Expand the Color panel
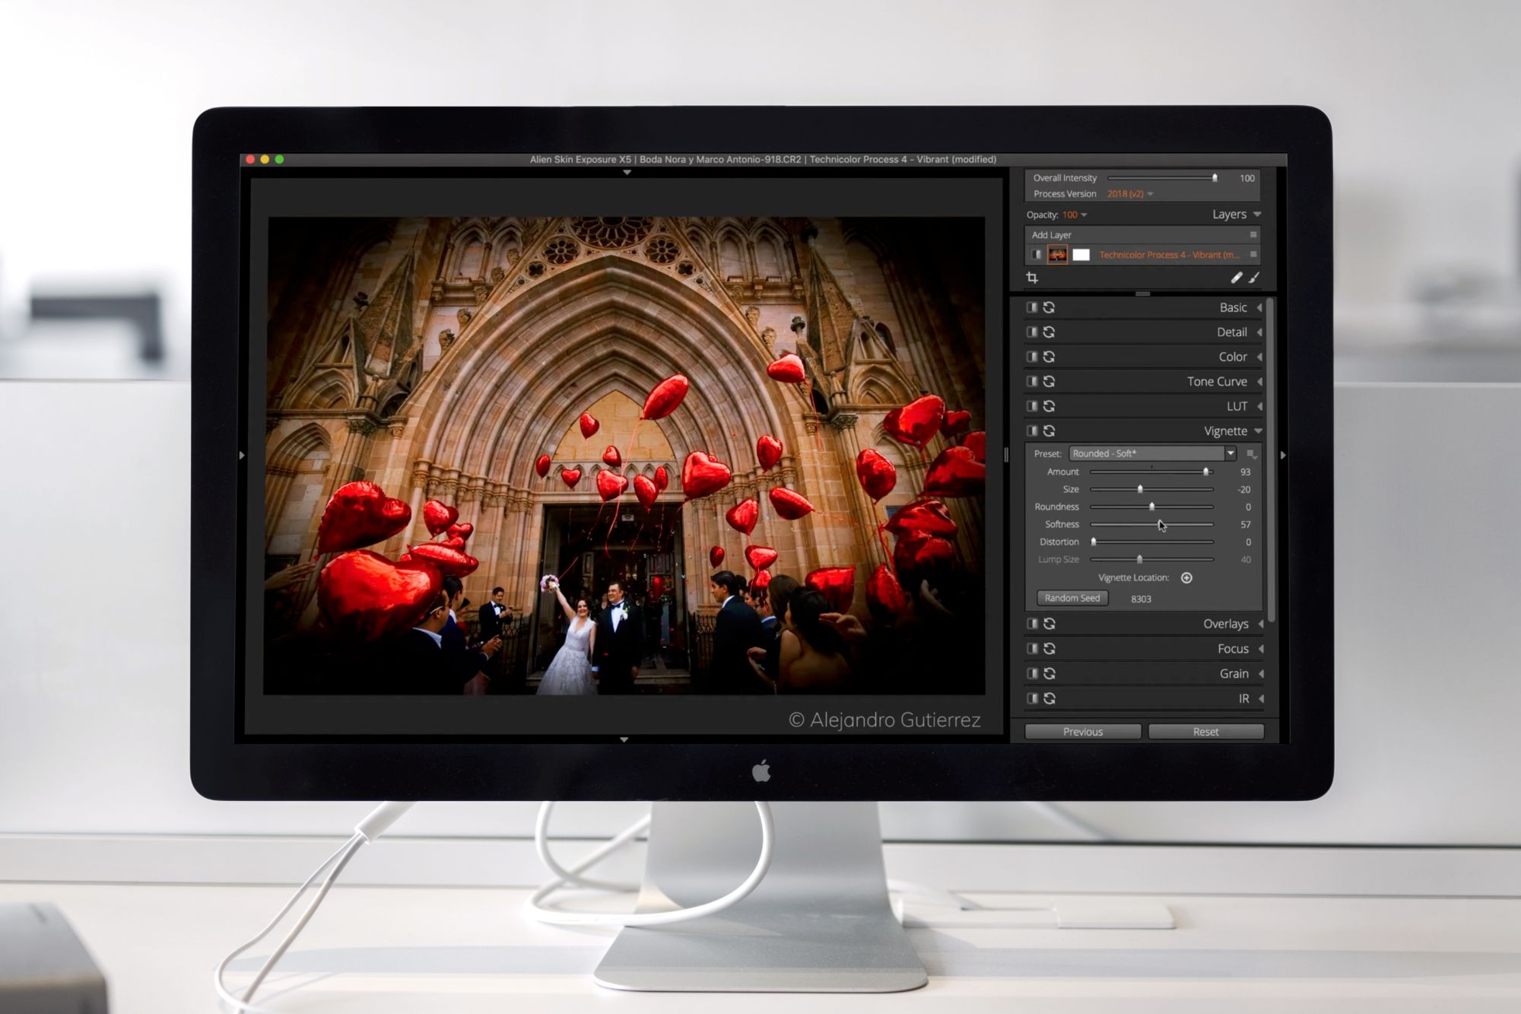The height and width of the screenshot is (1014, 1521). coord(1260,358)
